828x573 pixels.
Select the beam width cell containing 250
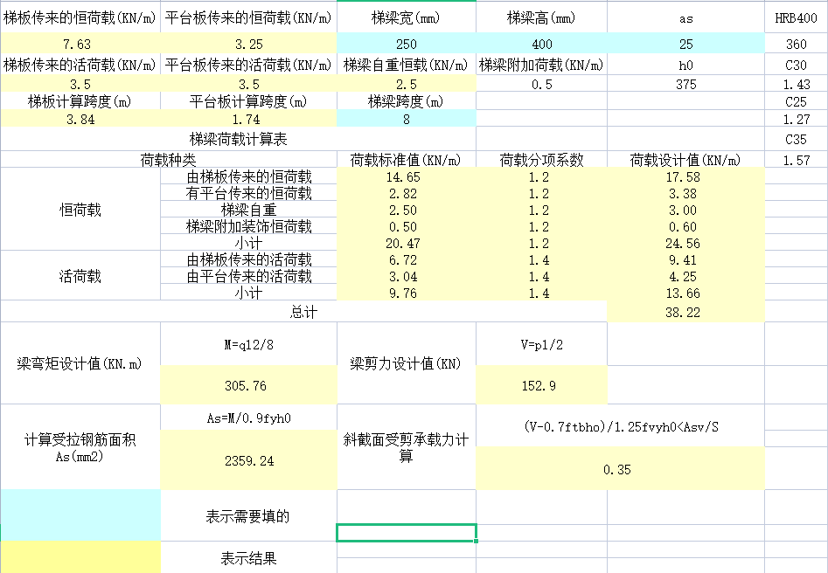[x=406, y=44]
